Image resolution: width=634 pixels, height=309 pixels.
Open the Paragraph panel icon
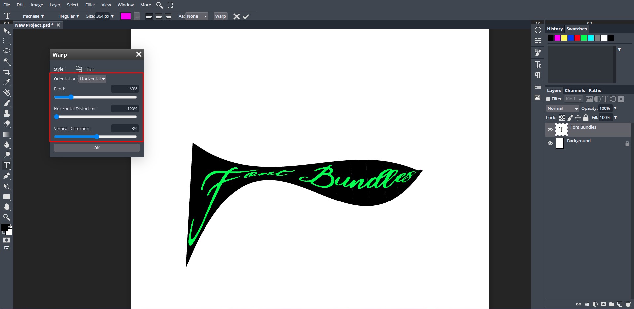coord(538,75)
